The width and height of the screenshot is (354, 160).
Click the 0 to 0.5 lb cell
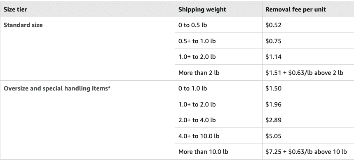tap(218, 25)
